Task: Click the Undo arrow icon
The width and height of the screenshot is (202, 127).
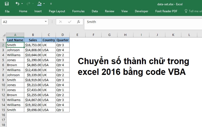Action: pyautogui.click(x=17, y=4)
